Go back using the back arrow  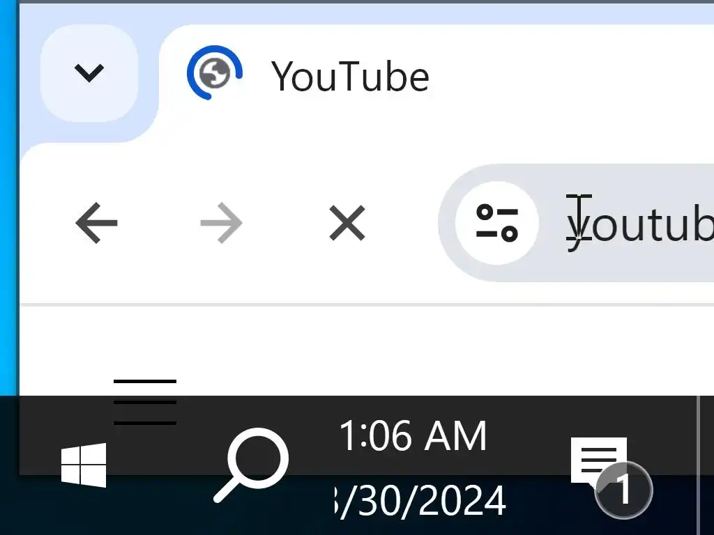[x=96, y=223]
